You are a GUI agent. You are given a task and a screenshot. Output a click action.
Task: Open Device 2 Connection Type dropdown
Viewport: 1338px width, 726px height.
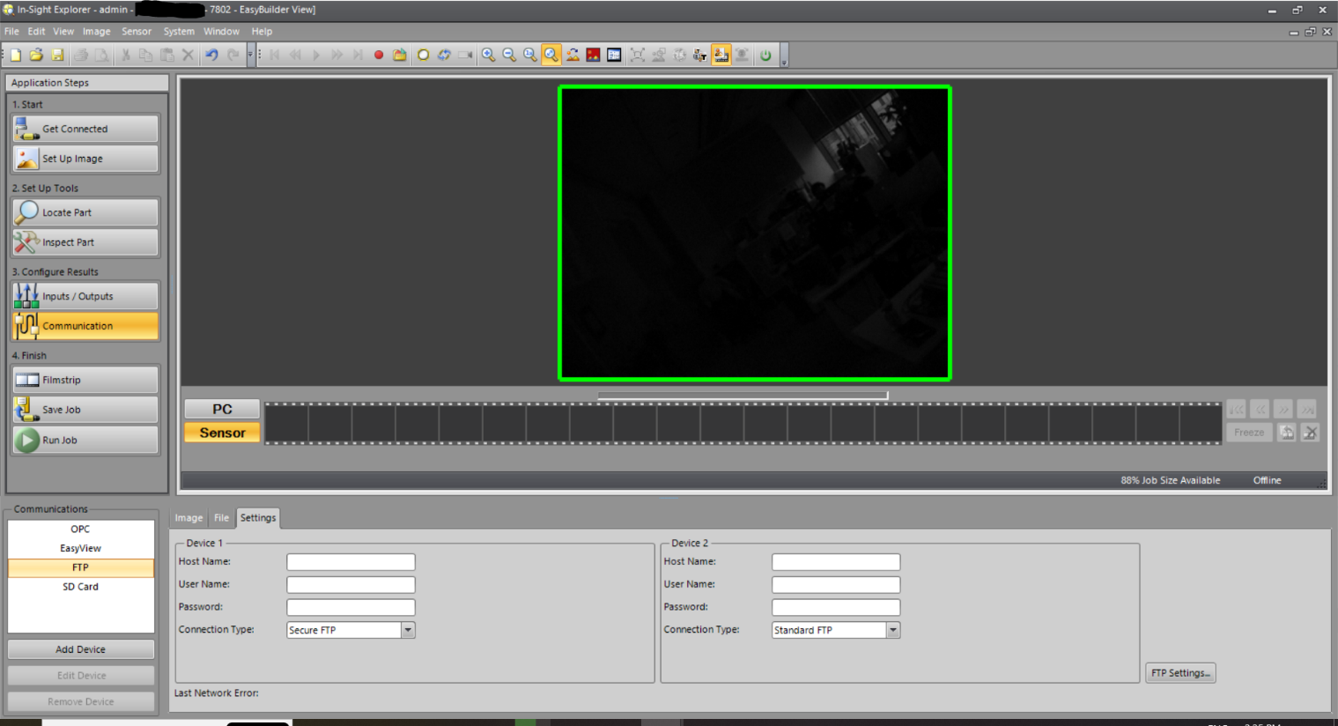(x=892, y=629)
